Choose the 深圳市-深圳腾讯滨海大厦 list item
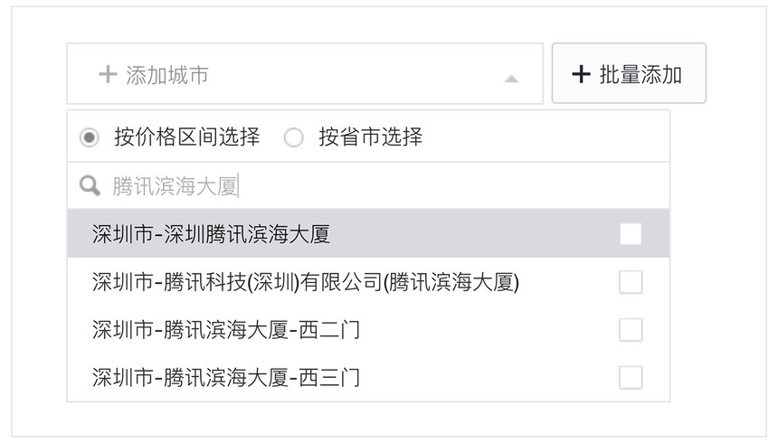Viewport: 778px width, 443px height. tap(368, 233)
